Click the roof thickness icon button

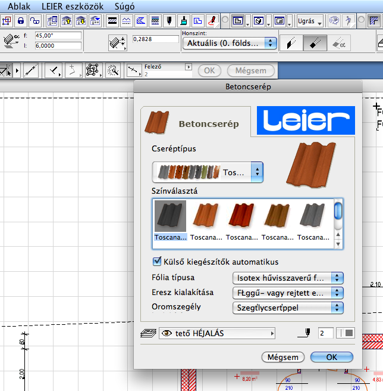118,42
